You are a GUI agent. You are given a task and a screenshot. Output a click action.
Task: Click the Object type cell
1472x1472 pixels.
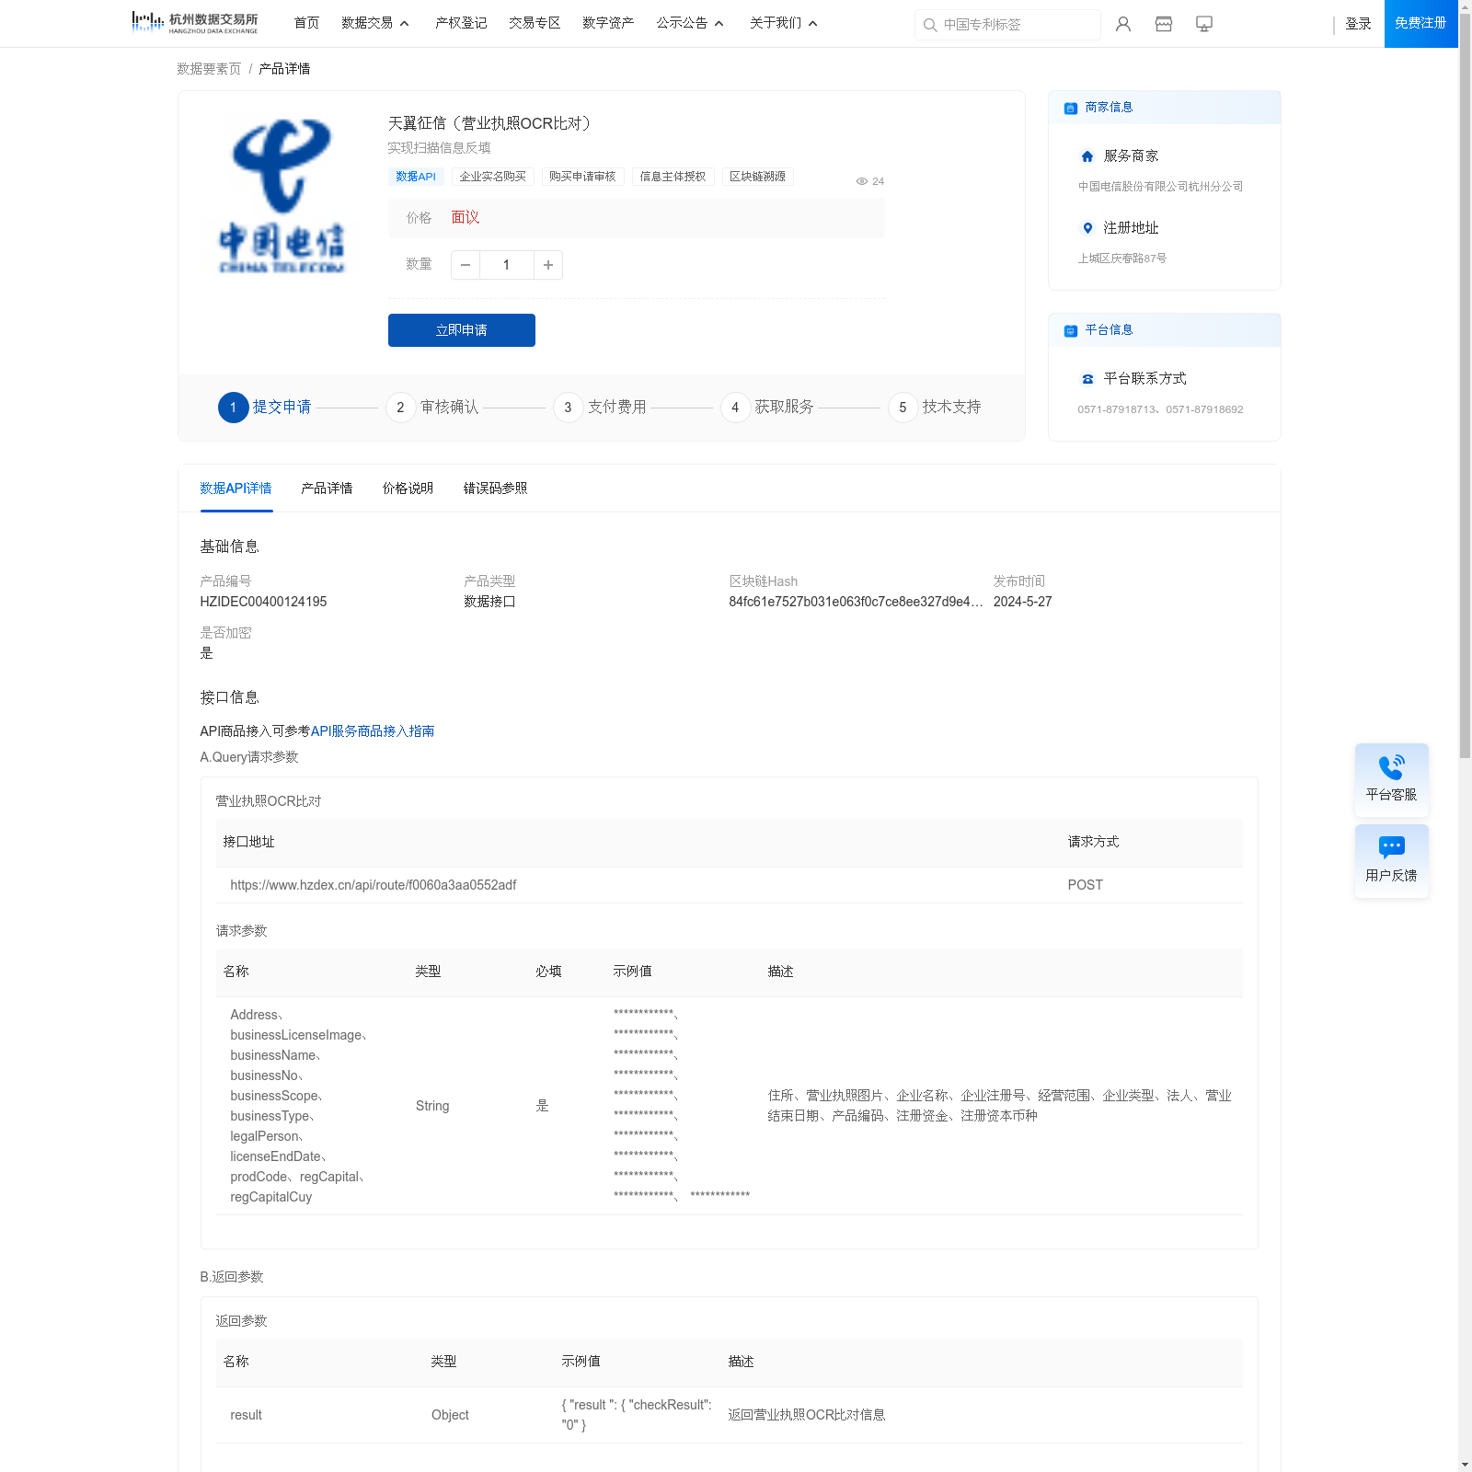pyautogui.click(x=450, y=1415)
